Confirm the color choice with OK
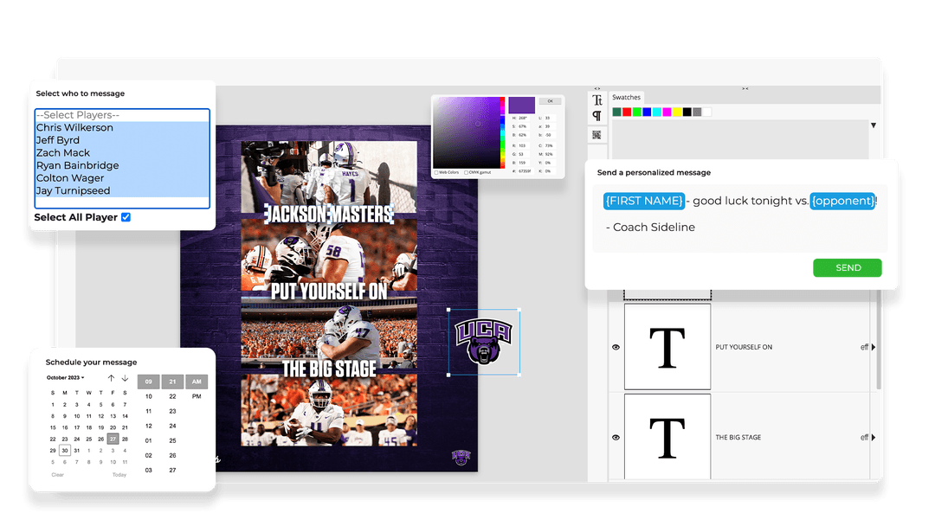Screen dimensions: 935x526 pos(551,100)
